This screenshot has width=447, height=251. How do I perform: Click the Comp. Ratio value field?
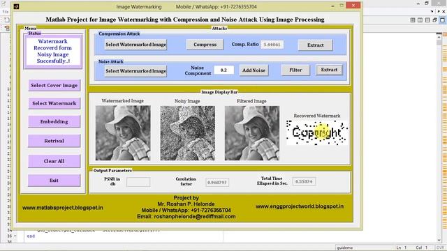pos(272,45)
